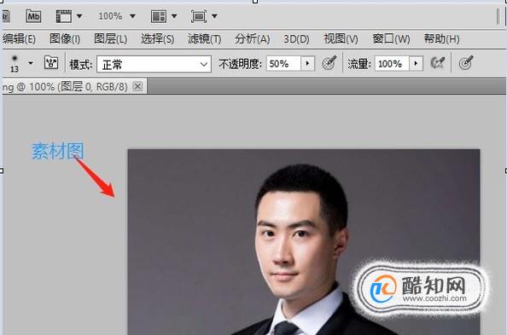Expand the arrange documents dropdown arrow
Screen dimensions: 507x335
pyautogui.click(x=174, y=16)
